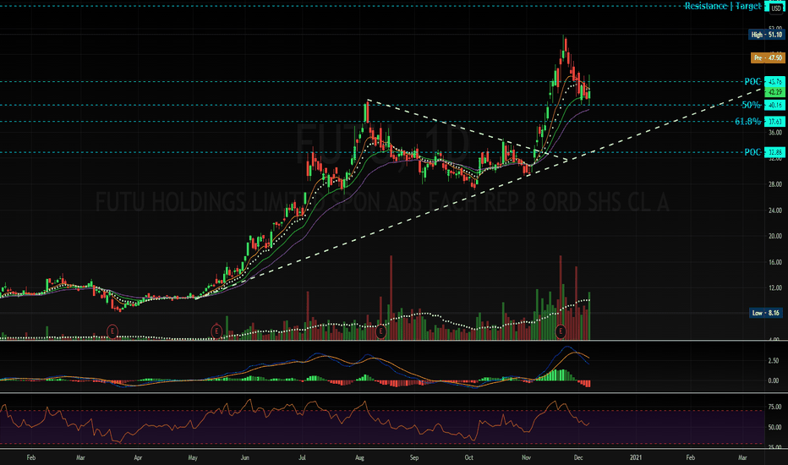
Task: Open the USD currency selector
Action: [776, 8]
